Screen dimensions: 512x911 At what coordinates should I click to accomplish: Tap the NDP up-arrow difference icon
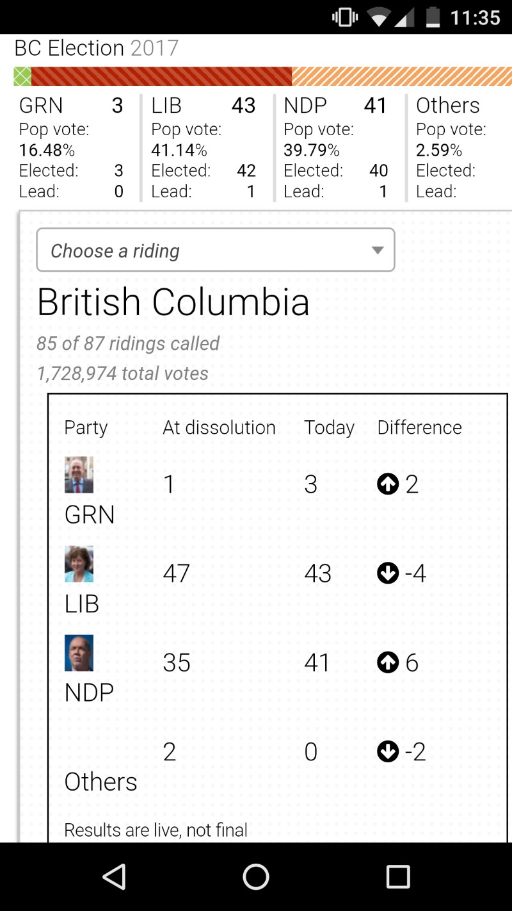coord(388,662)
